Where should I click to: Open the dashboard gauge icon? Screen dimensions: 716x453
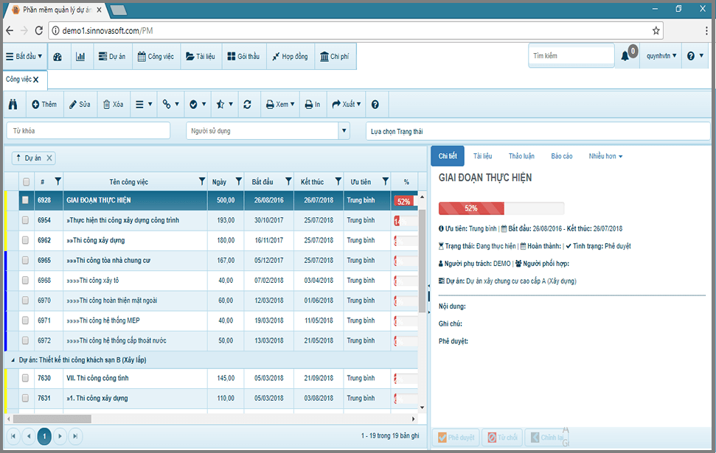tap(58, 57)
